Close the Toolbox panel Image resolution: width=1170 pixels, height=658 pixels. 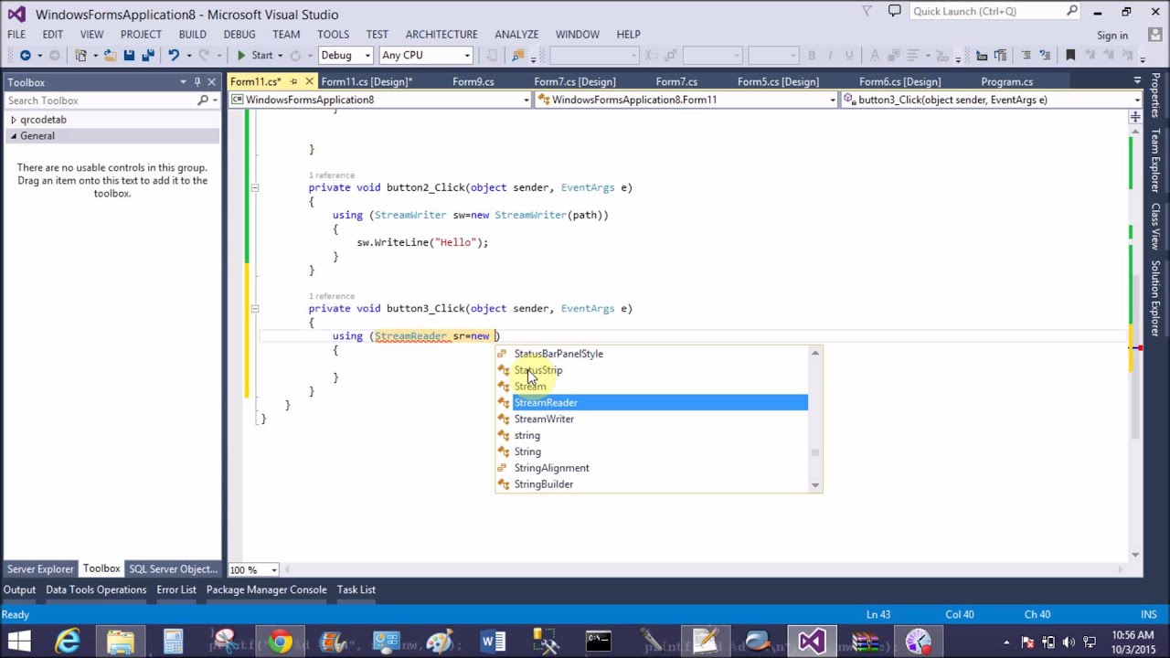(x=211, y=82)
